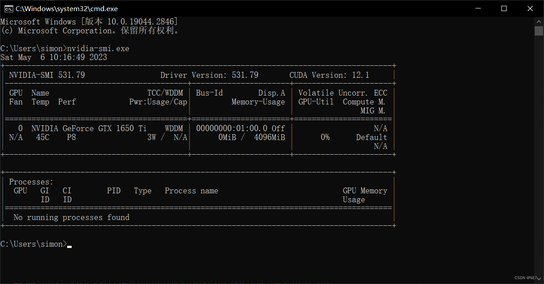Click the PID column header
This screenshot has height=284, width=544.
(x=114, y=191)
